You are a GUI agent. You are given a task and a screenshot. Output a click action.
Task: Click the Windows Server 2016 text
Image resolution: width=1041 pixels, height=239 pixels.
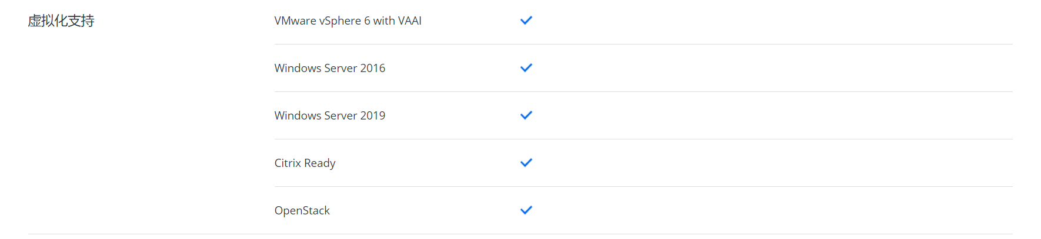coord(329,69)
